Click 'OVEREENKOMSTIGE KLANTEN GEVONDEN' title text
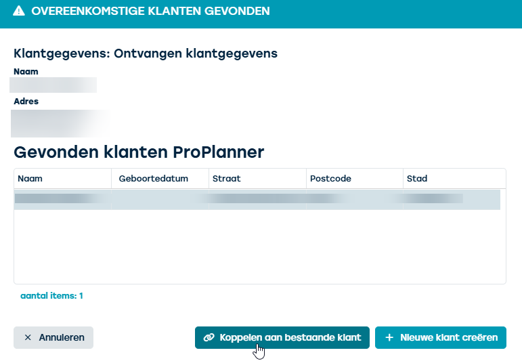522x361 pixels. [150, 11]
